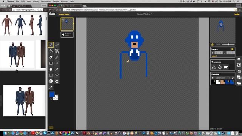This screenshot has height=136, width=242.
Task: Switch to the Google Search tab
Action: pyautogui.click(x=19, y=6)
